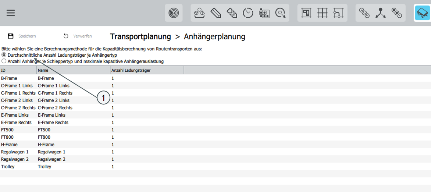Select 'Anzahl Anhänger je Schleppertyp' radio option
Image resolution: width=431 pixels, height=195 pixels.
click(x=4, y=61)
